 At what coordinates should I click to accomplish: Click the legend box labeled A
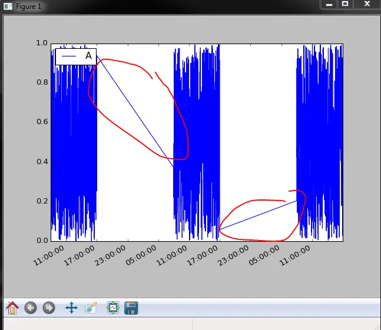point(76,56)
